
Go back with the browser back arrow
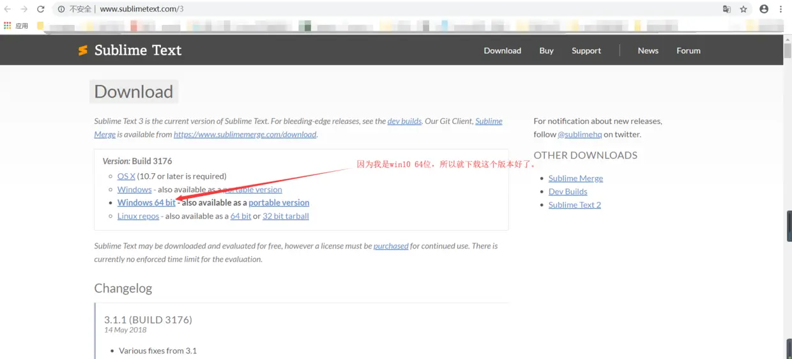point(8,9)
